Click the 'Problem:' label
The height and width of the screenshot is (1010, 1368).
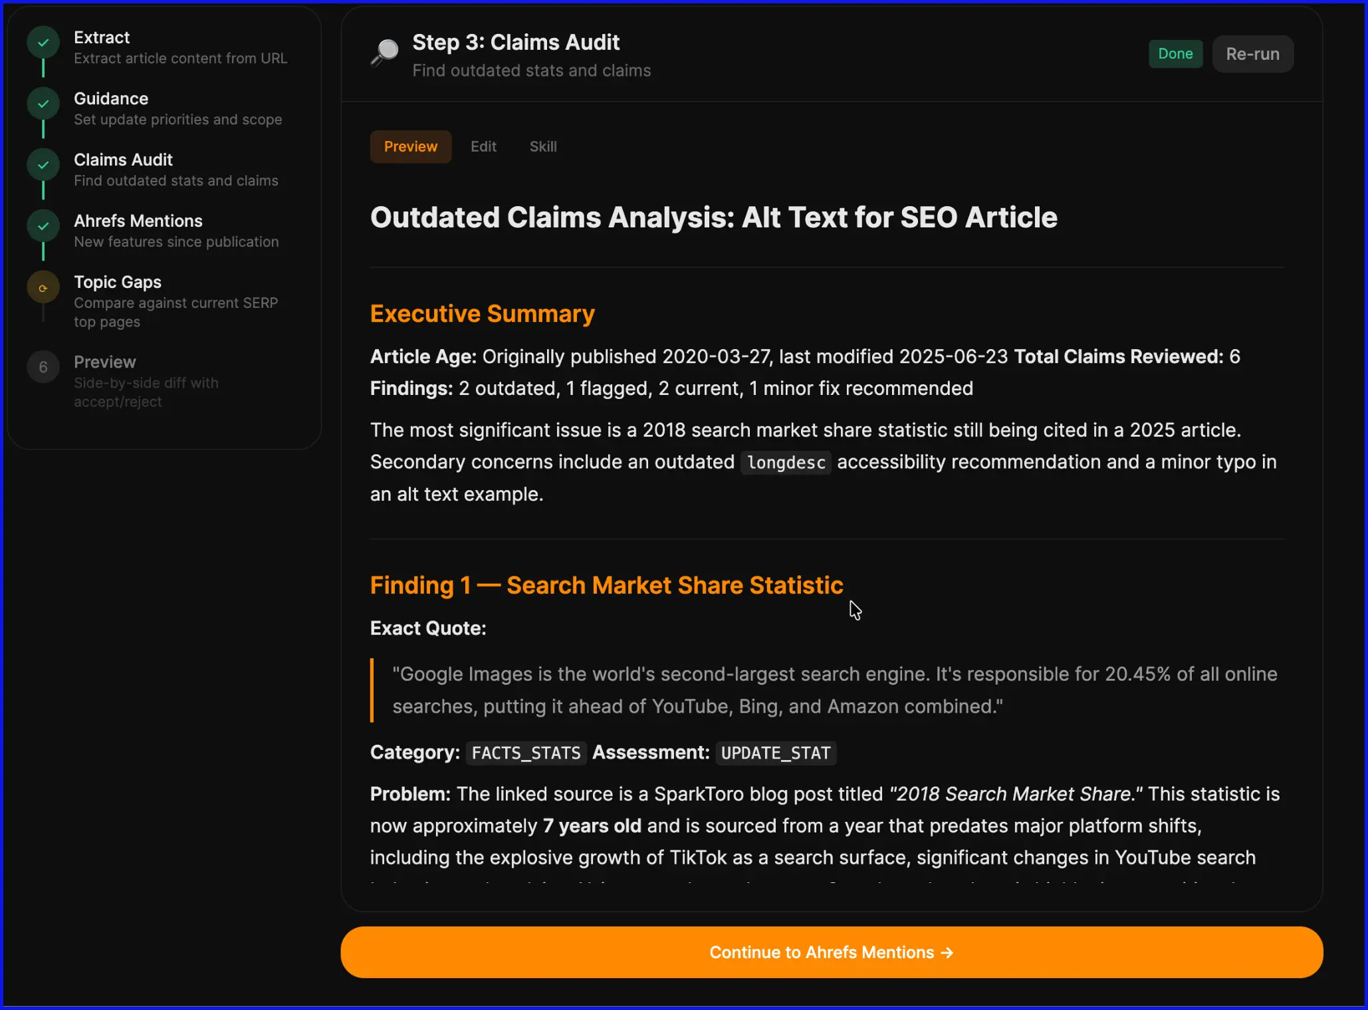pyautogui.click(x=410, y=794)
